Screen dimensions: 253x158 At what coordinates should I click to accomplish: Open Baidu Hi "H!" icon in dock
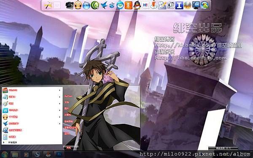pos(145,5)
